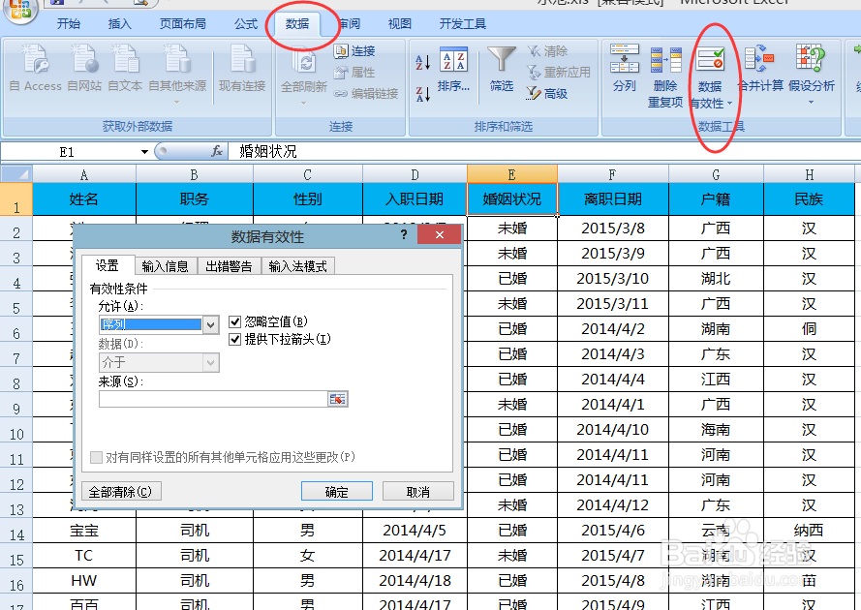Click Consolidate (合并计算)
861x610 pixels.
[x=760, y=68]
